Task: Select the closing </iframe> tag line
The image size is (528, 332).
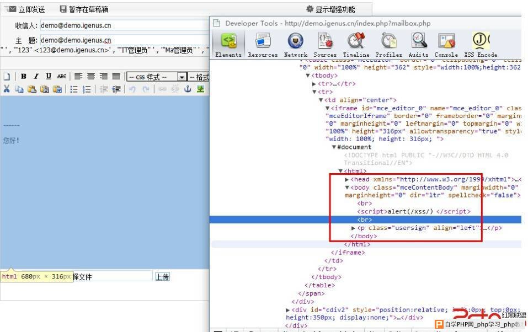Action: (348, 253)
